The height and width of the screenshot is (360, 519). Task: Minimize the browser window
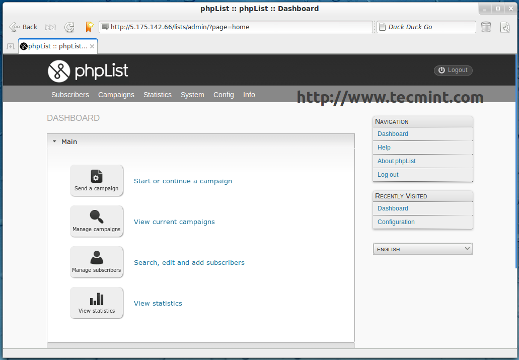485,9
